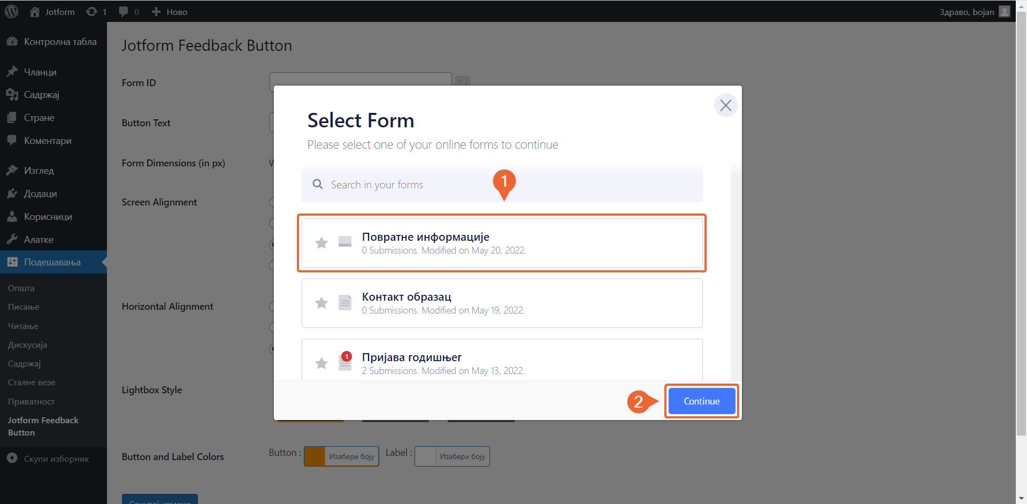Click the WordPress logo icon

coord(11,11)
